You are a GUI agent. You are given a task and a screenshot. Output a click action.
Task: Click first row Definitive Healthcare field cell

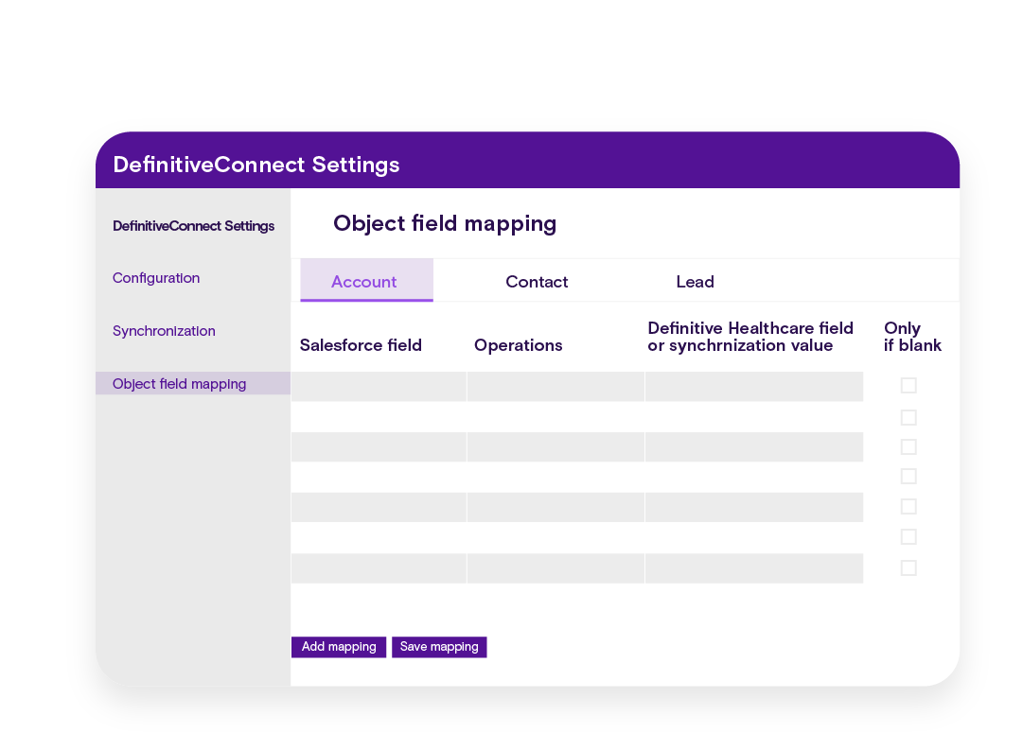tap(754, 387)
